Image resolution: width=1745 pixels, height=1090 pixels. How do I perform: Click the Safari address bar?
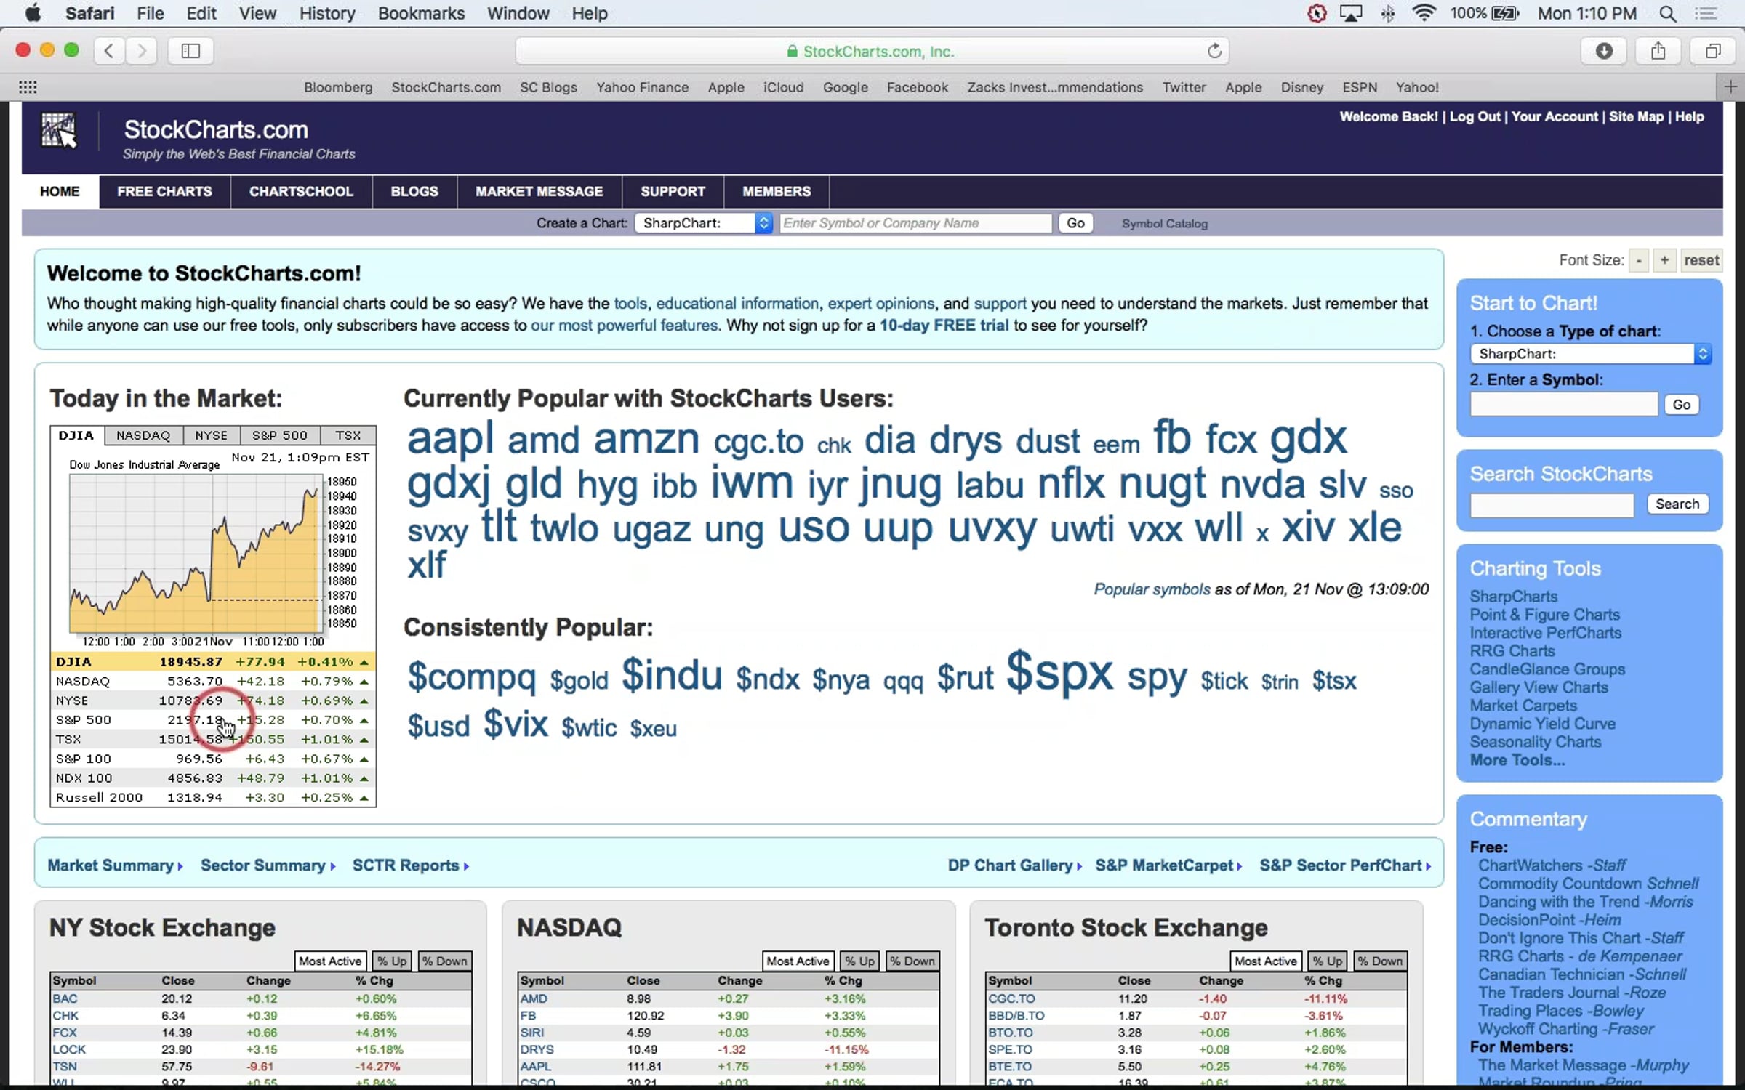click(x=872, y=51)
